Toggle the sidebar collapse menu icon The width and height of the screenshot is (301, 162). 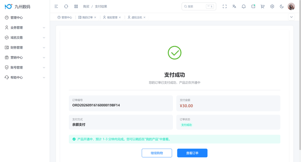(x=56, y=6)
